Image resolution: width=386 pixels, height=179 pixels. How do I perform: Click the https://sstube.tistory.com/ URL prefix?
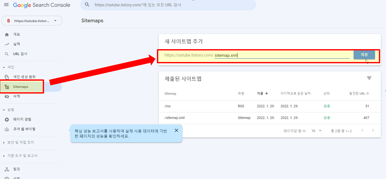(x=189, y=55)
